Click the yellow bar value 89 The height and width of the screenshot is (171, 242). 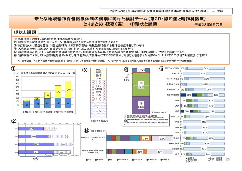(x=48, y=95)
